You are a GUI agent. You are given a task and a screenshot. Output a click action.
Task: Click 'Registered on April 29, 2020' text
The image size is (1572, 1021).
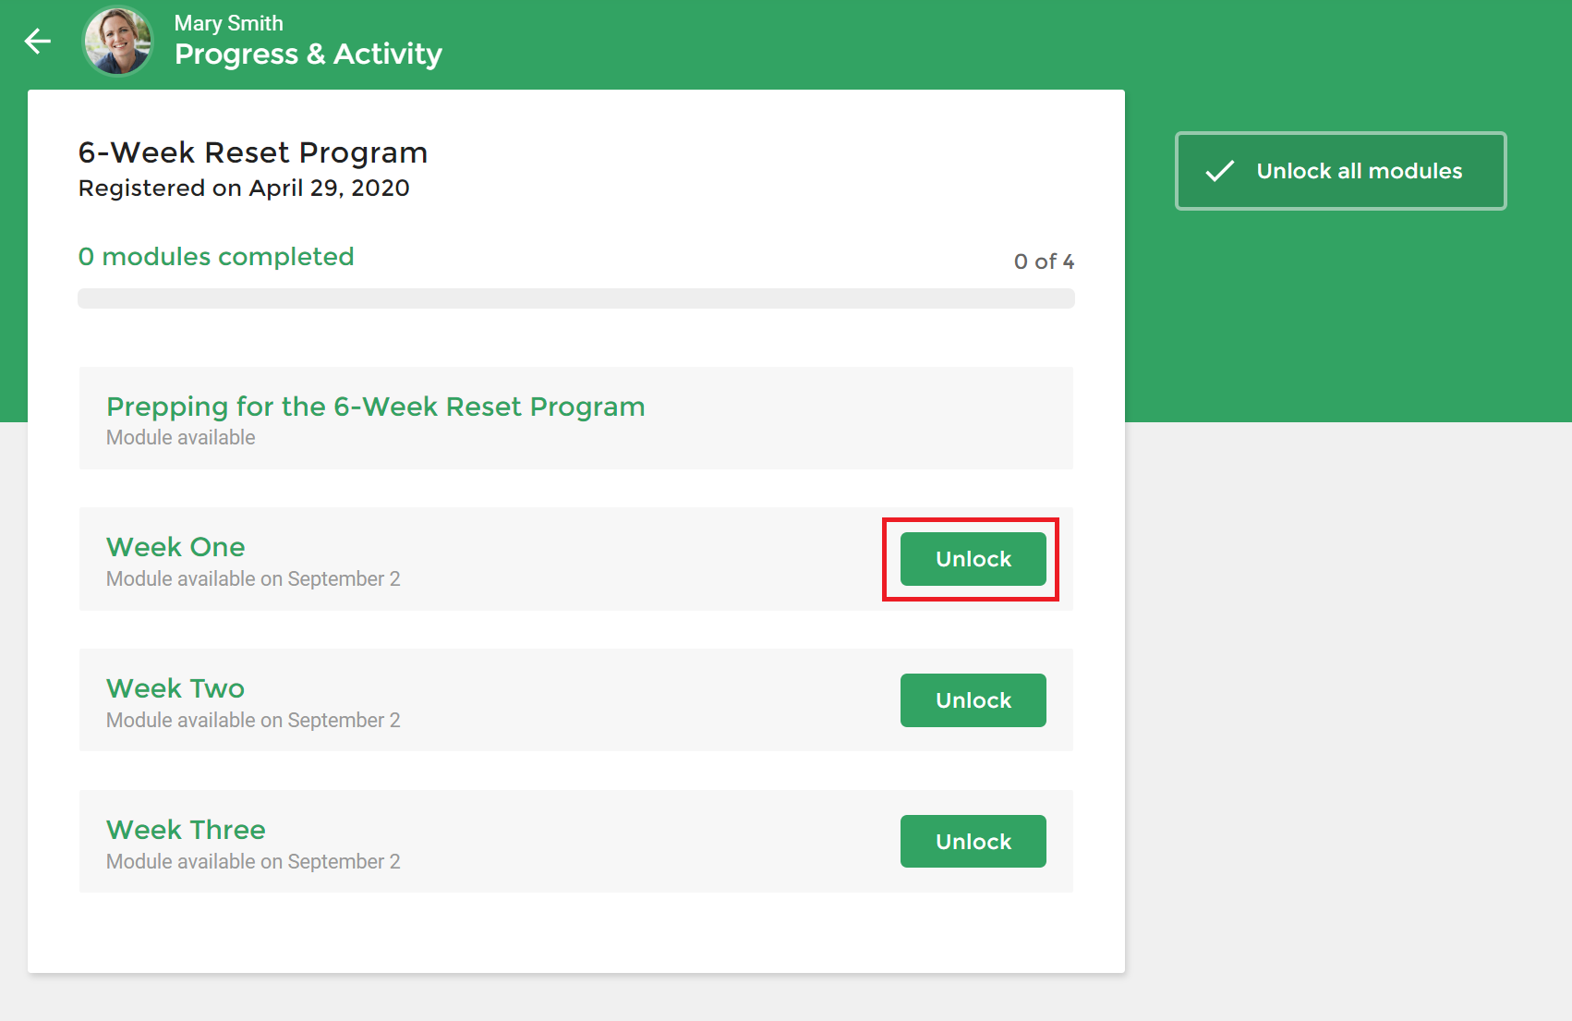pyautogui.click(x=244, y=188)
